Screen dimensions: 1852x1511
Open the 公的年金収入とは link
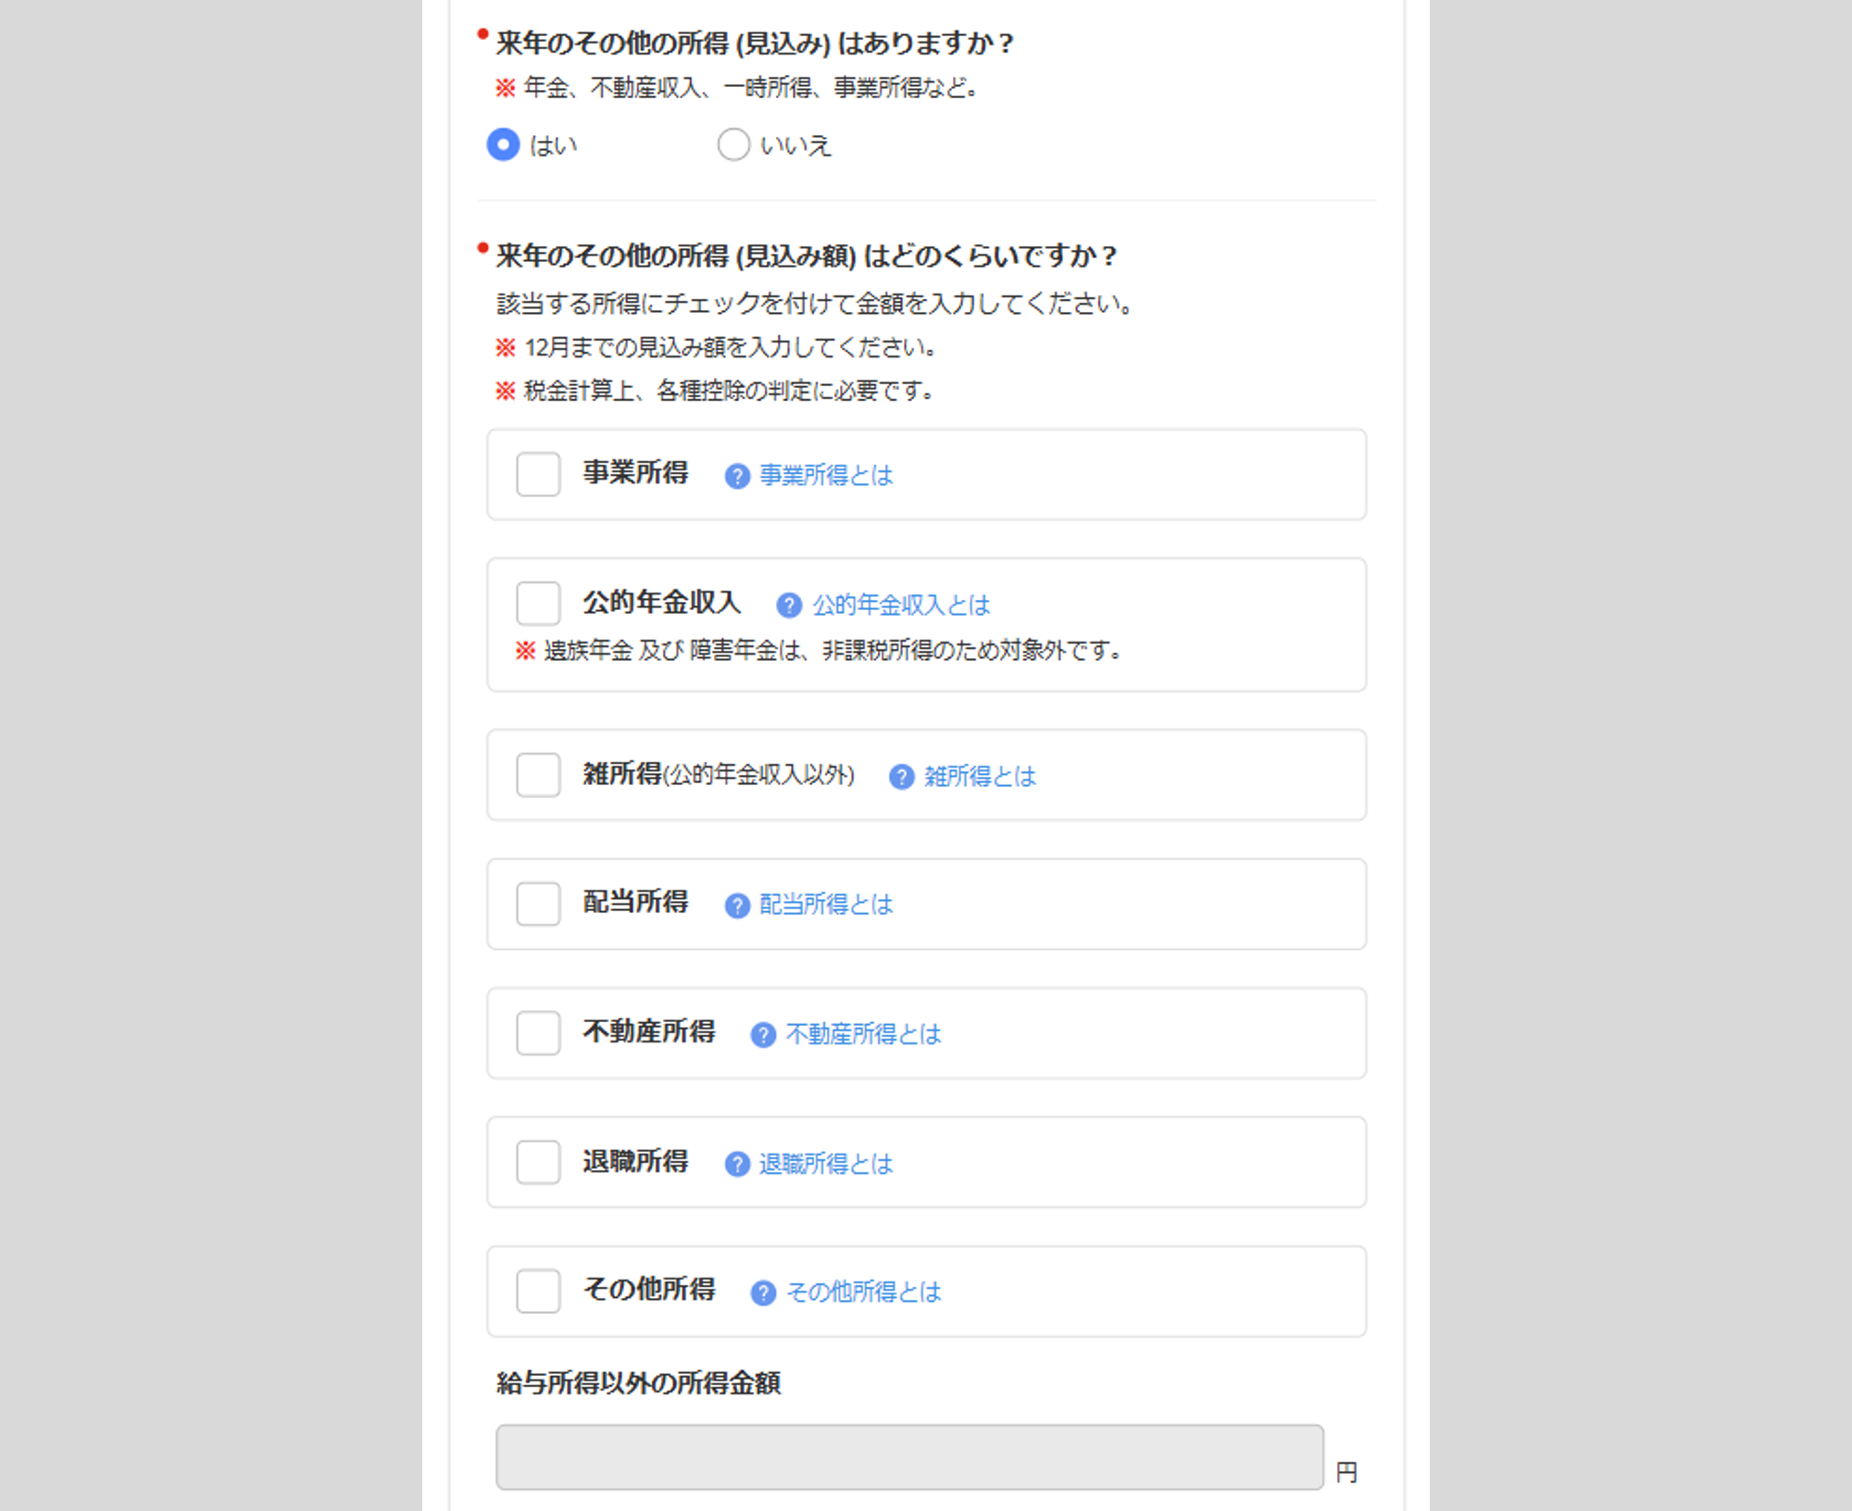(x=901, y=606)
